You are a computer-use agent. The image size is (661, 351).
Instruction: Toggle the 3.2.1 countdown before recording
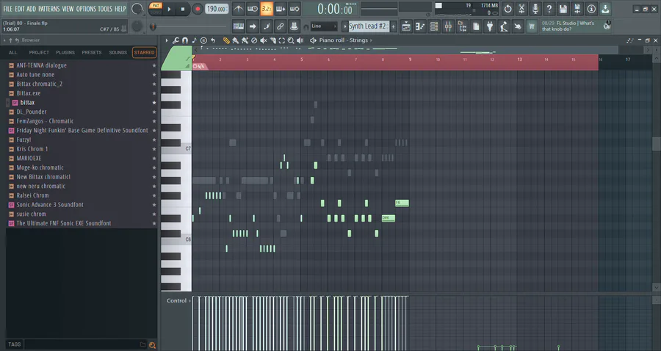(267, 8)
